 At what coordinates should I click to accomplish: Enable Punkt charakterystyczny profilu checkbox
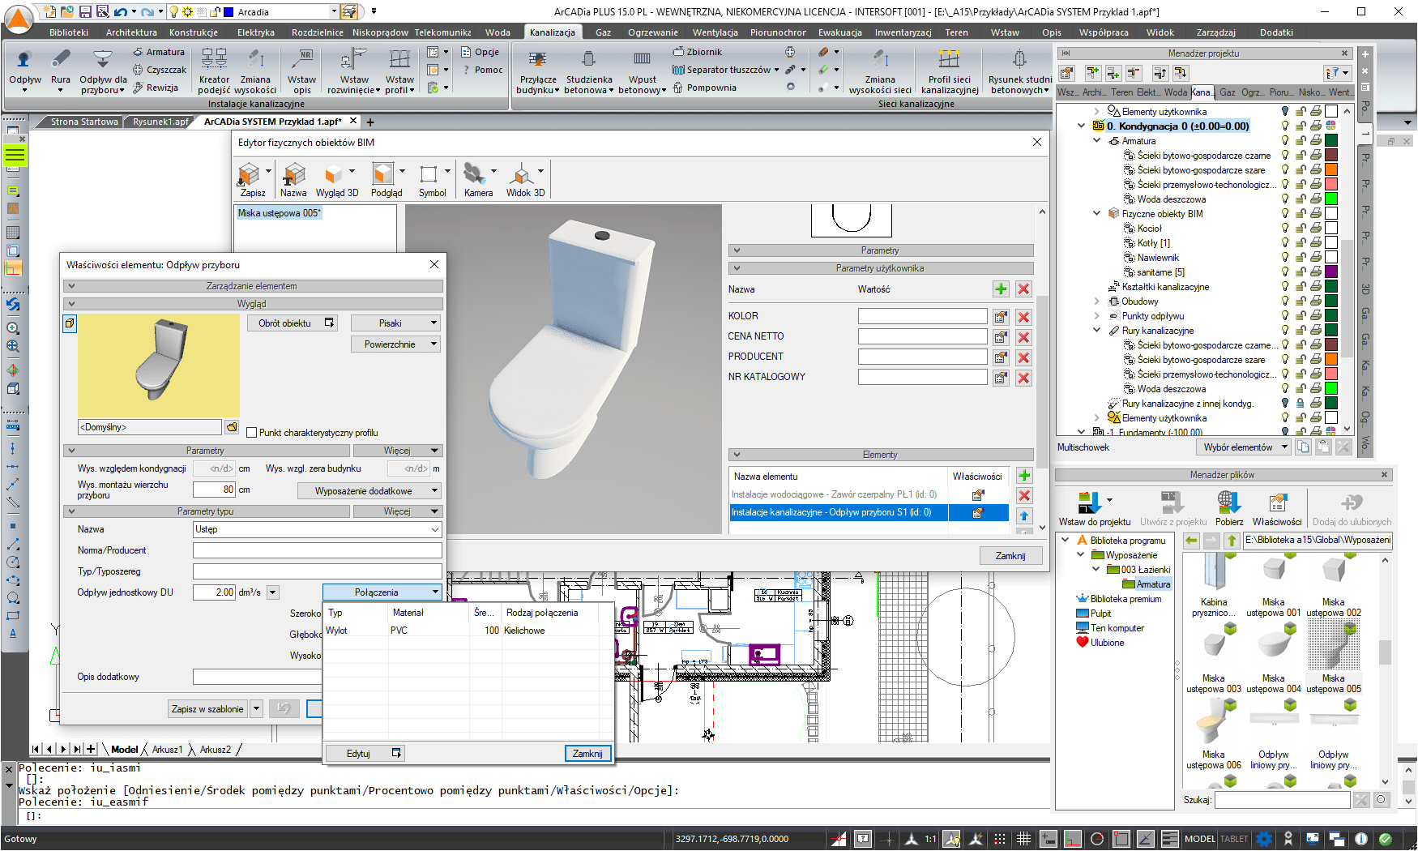tap(252, 433)
